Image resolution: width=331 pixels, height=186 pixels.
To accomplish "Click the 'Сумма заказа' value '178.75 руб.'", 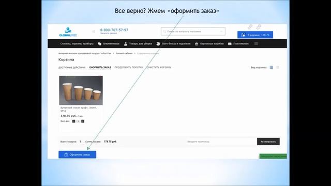I will click(110, 142).
